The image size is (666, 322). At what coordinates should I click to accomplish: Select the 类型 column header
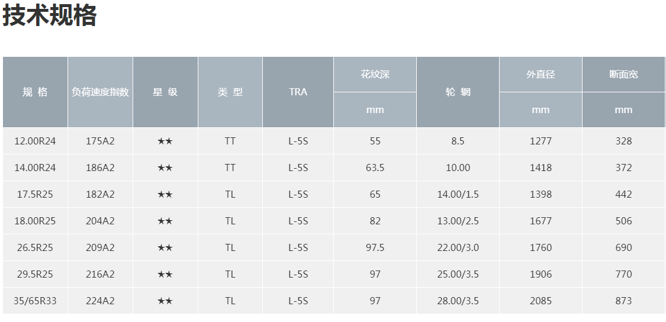tap(230, 92)
